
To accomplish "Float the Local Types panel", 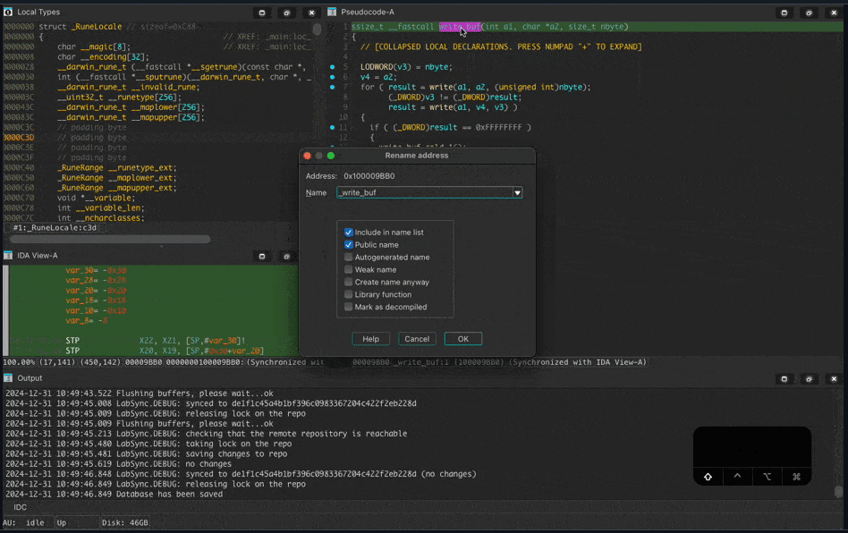I will (x=287, y=13).
